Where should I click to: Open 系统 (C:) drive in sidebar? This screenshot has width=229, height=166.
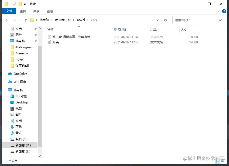[21, 139]
